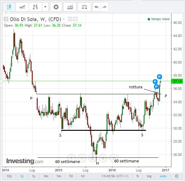The image size is (185, 181).
Task: Open the dropdown next to Olio Di Soia title
Action: coord(64,19)
